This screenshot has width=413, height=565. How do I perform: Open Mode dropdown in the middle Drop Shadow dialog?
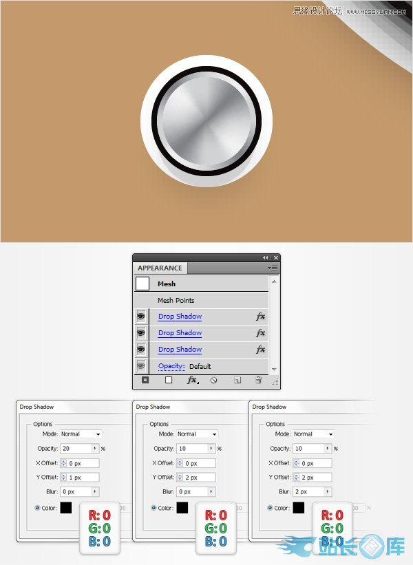pyautogui.click(x=197, y=434)
